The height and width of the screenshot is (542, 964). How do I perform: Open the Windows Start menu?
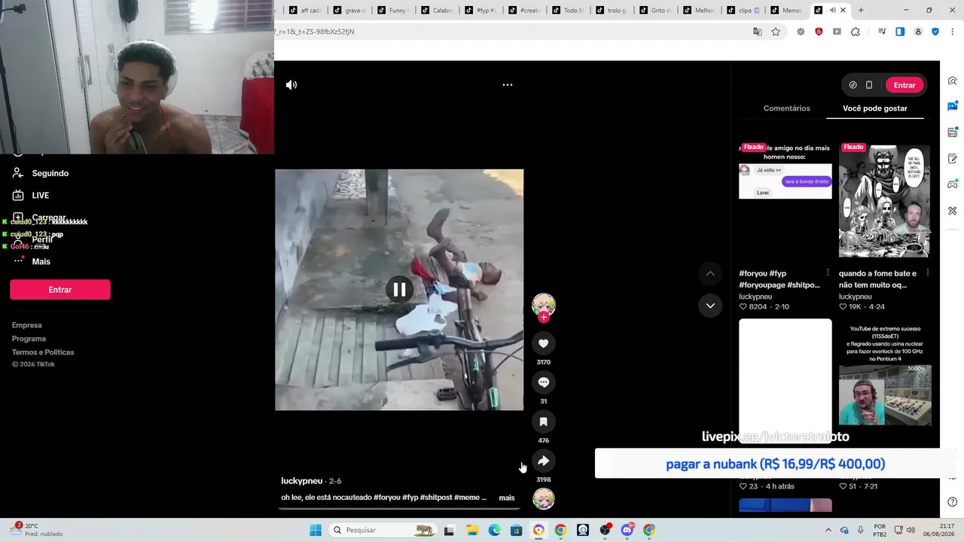click(316, 530)
